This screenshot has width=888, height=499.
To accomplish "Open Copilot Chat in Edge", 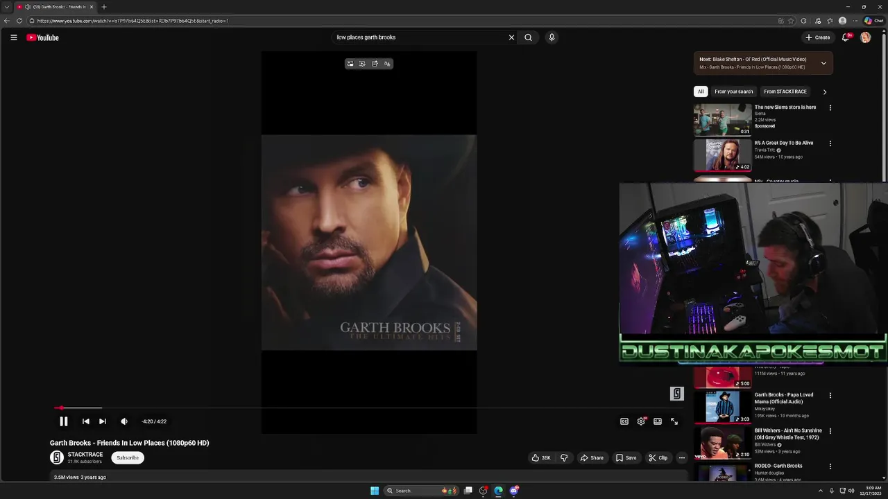I will click(x=873, y=21).
